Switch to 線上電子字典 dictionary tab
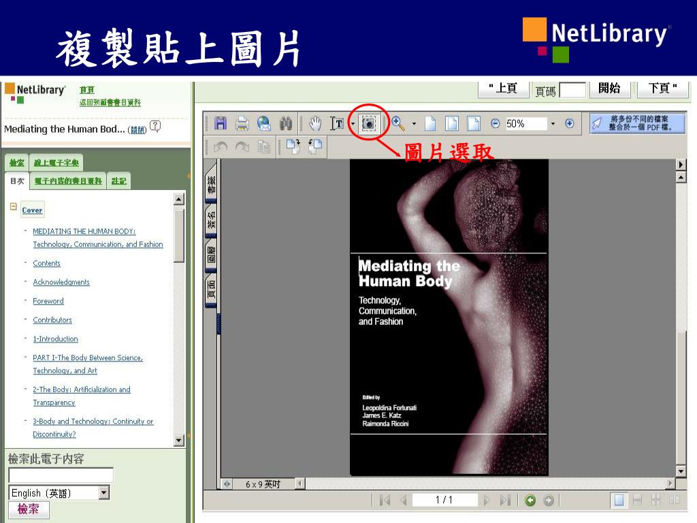This screenshot has height=523, width=697. [x=56, y=163]
